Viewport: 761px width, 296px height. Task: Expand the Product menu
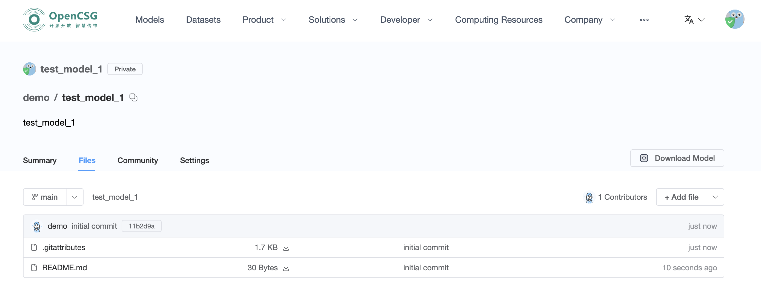264,20
